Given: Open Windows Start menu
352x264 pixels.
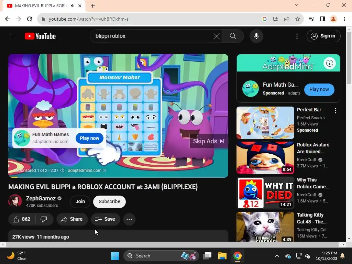Looking at the screenshot, I should point(115,256).
